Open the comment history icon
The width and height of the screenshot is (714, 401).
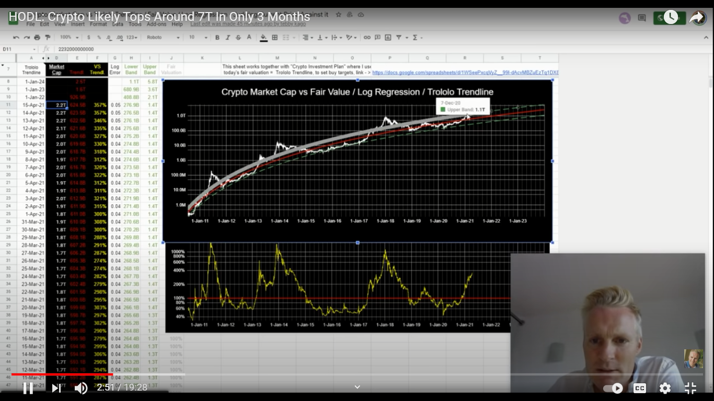click(x=642, y=18)
